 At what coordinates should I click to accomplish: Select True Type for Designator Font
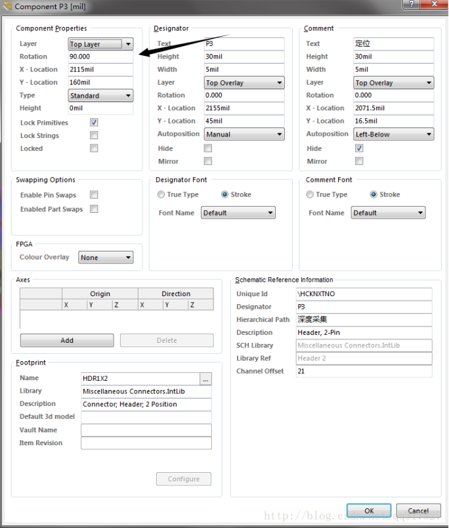161,195
